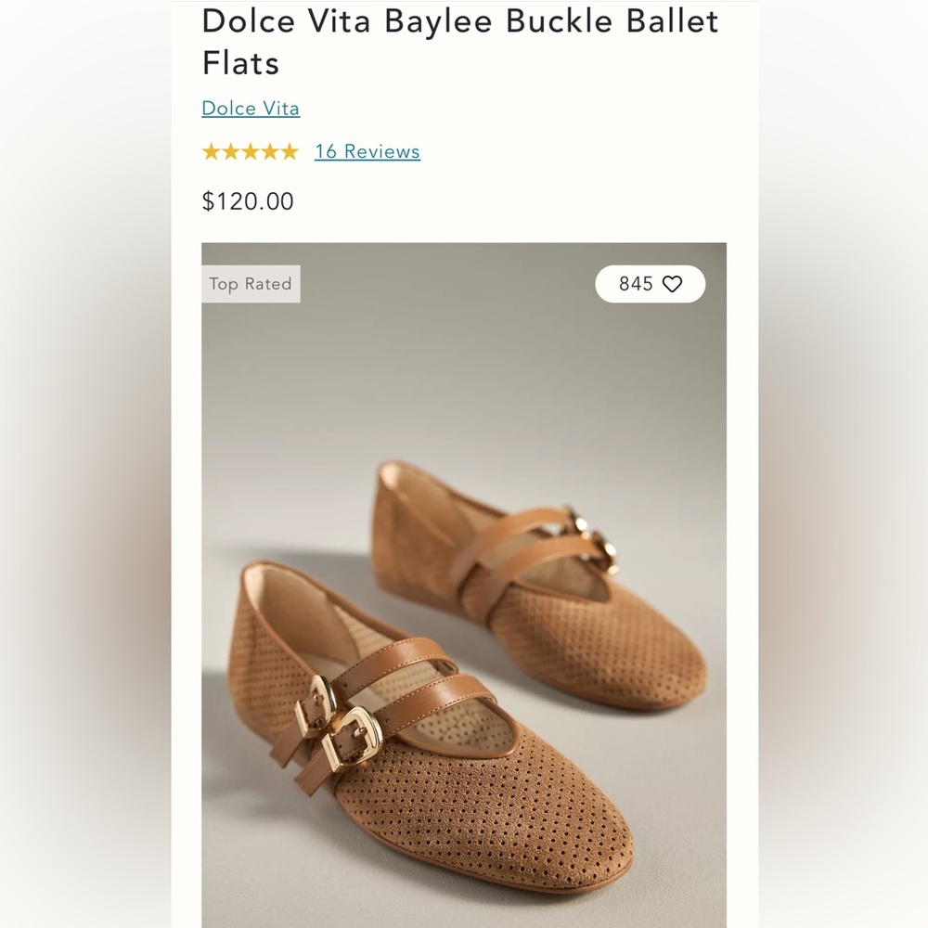
Task: Select the fifth rating star
Action: click(288, 151)
